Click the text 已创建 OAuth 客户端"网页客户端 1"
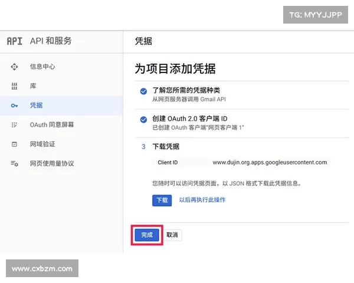354x283 pixels. tap(198, 128)
